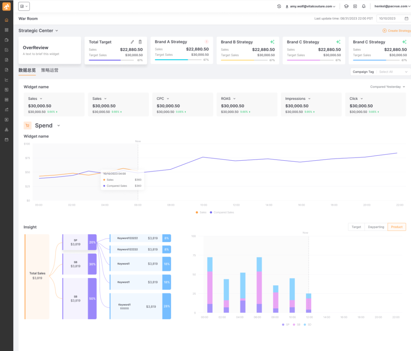411x351 pixels.
Task: Switch to the 策略运营 tab
Action: coord(50,70)
